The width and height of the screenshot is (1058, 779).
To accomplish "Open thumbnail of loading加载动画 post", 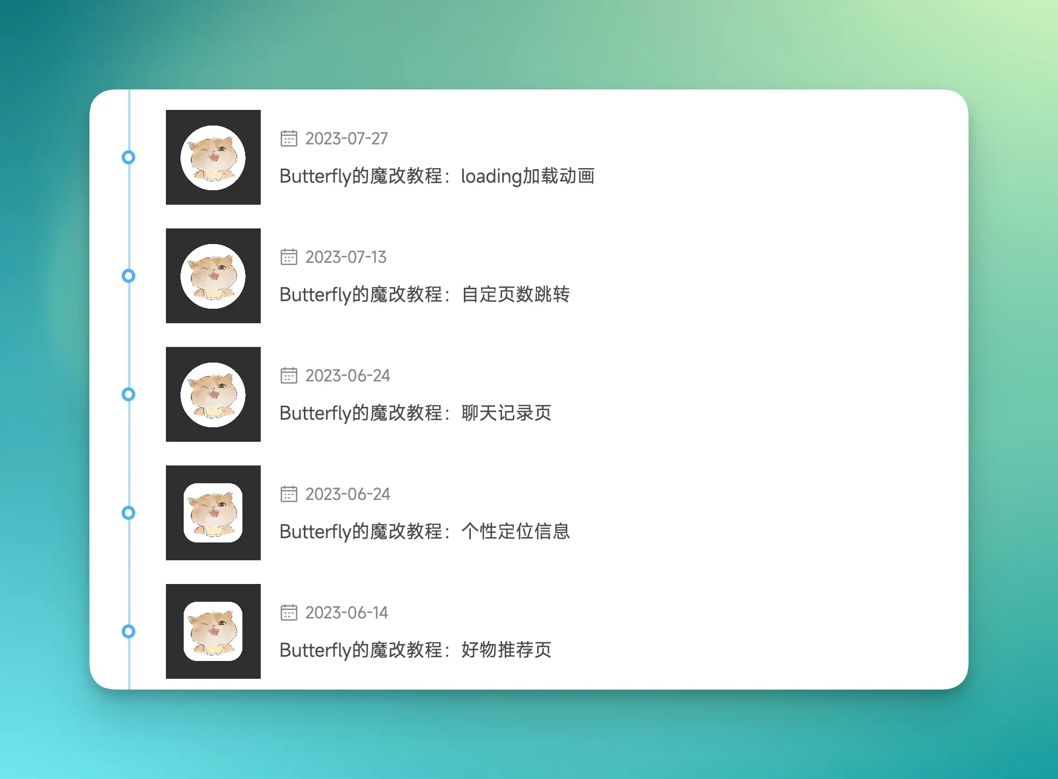I will (213, 157).
